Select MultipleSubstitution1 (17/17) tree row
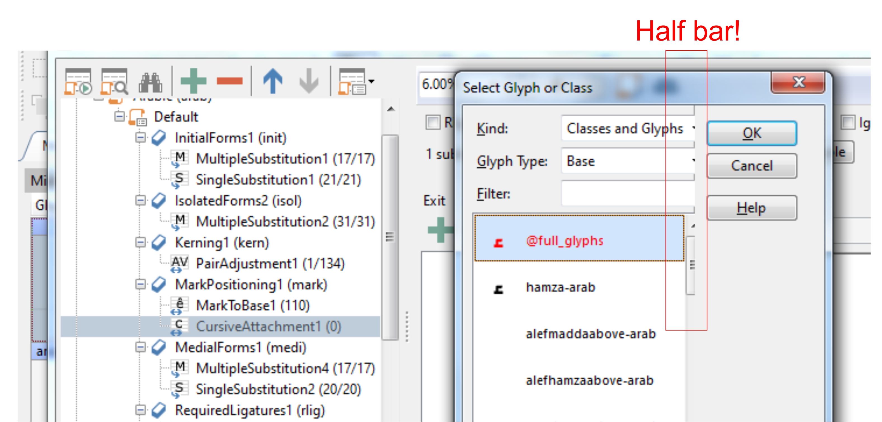 (285, 159)
